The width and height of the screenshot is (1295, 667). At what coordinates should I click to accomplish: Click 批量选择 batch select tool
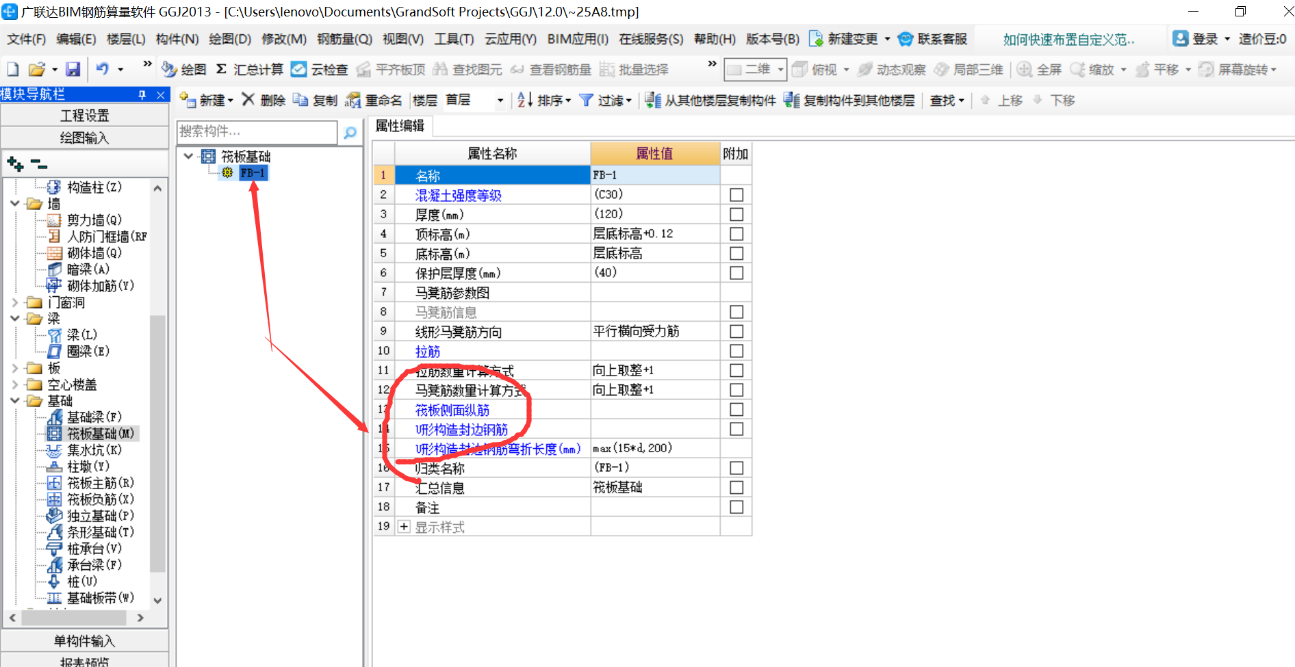[634, 69]
